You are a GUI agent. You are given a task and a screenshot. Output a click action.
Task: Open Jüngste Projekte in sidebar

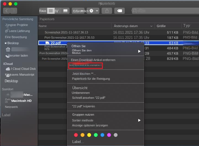pos(16,25)
